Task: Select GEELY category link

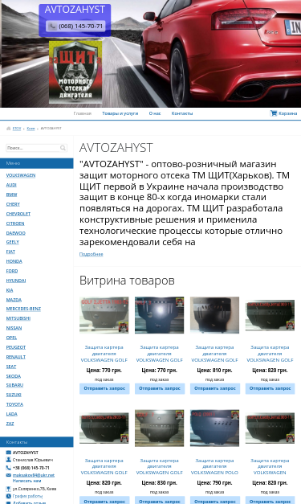Action: tap(13, 242)
